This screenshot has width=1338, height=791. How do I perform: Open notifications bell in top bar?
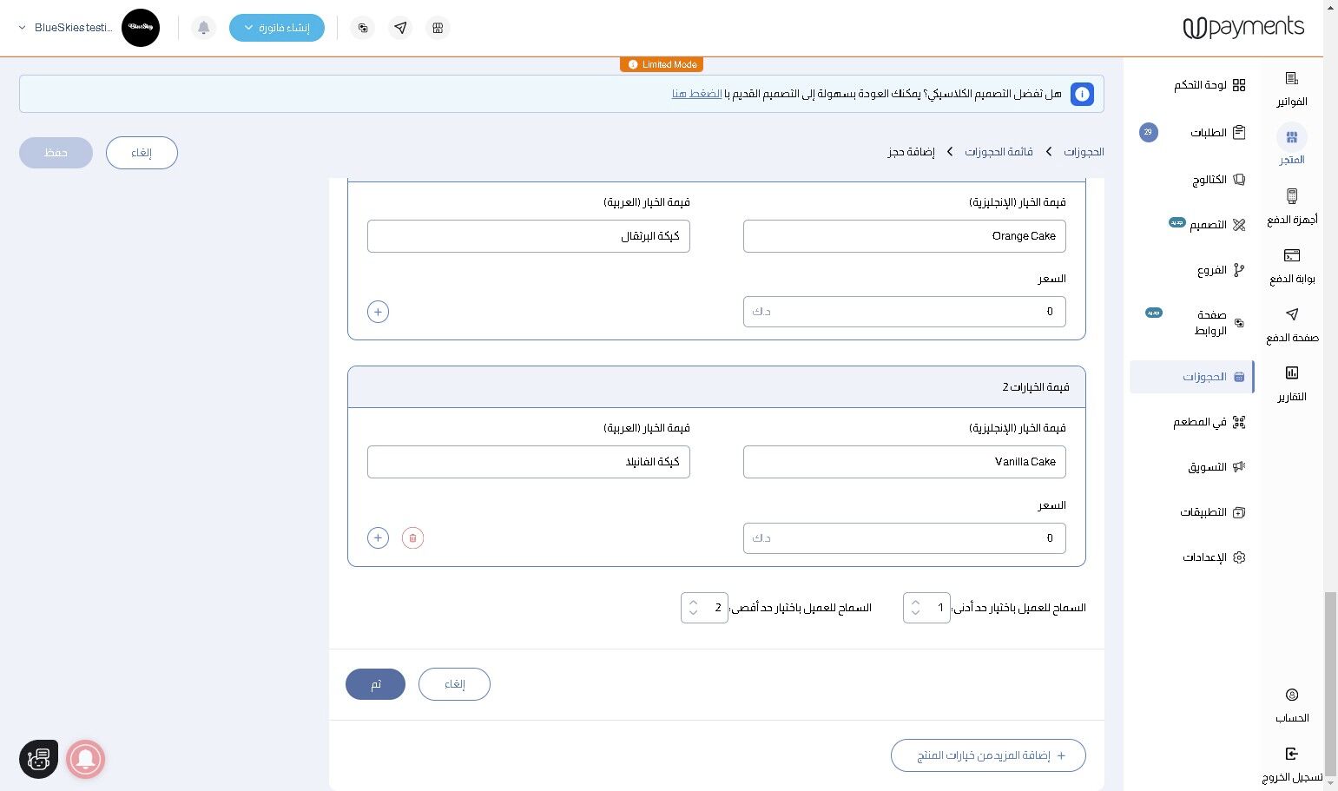click(x=203, y=28)
